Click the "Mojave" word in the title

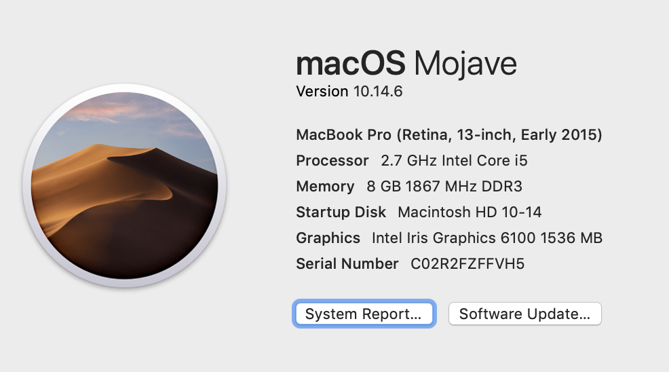[x=465, y=64]
